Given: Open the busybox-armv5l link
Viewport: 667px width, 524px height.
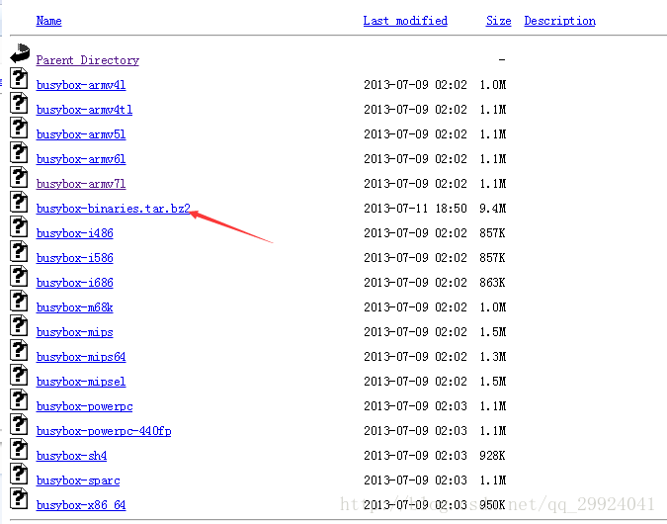Looking at the screenshot, I should pyautogui.click(x=81, y=134).
